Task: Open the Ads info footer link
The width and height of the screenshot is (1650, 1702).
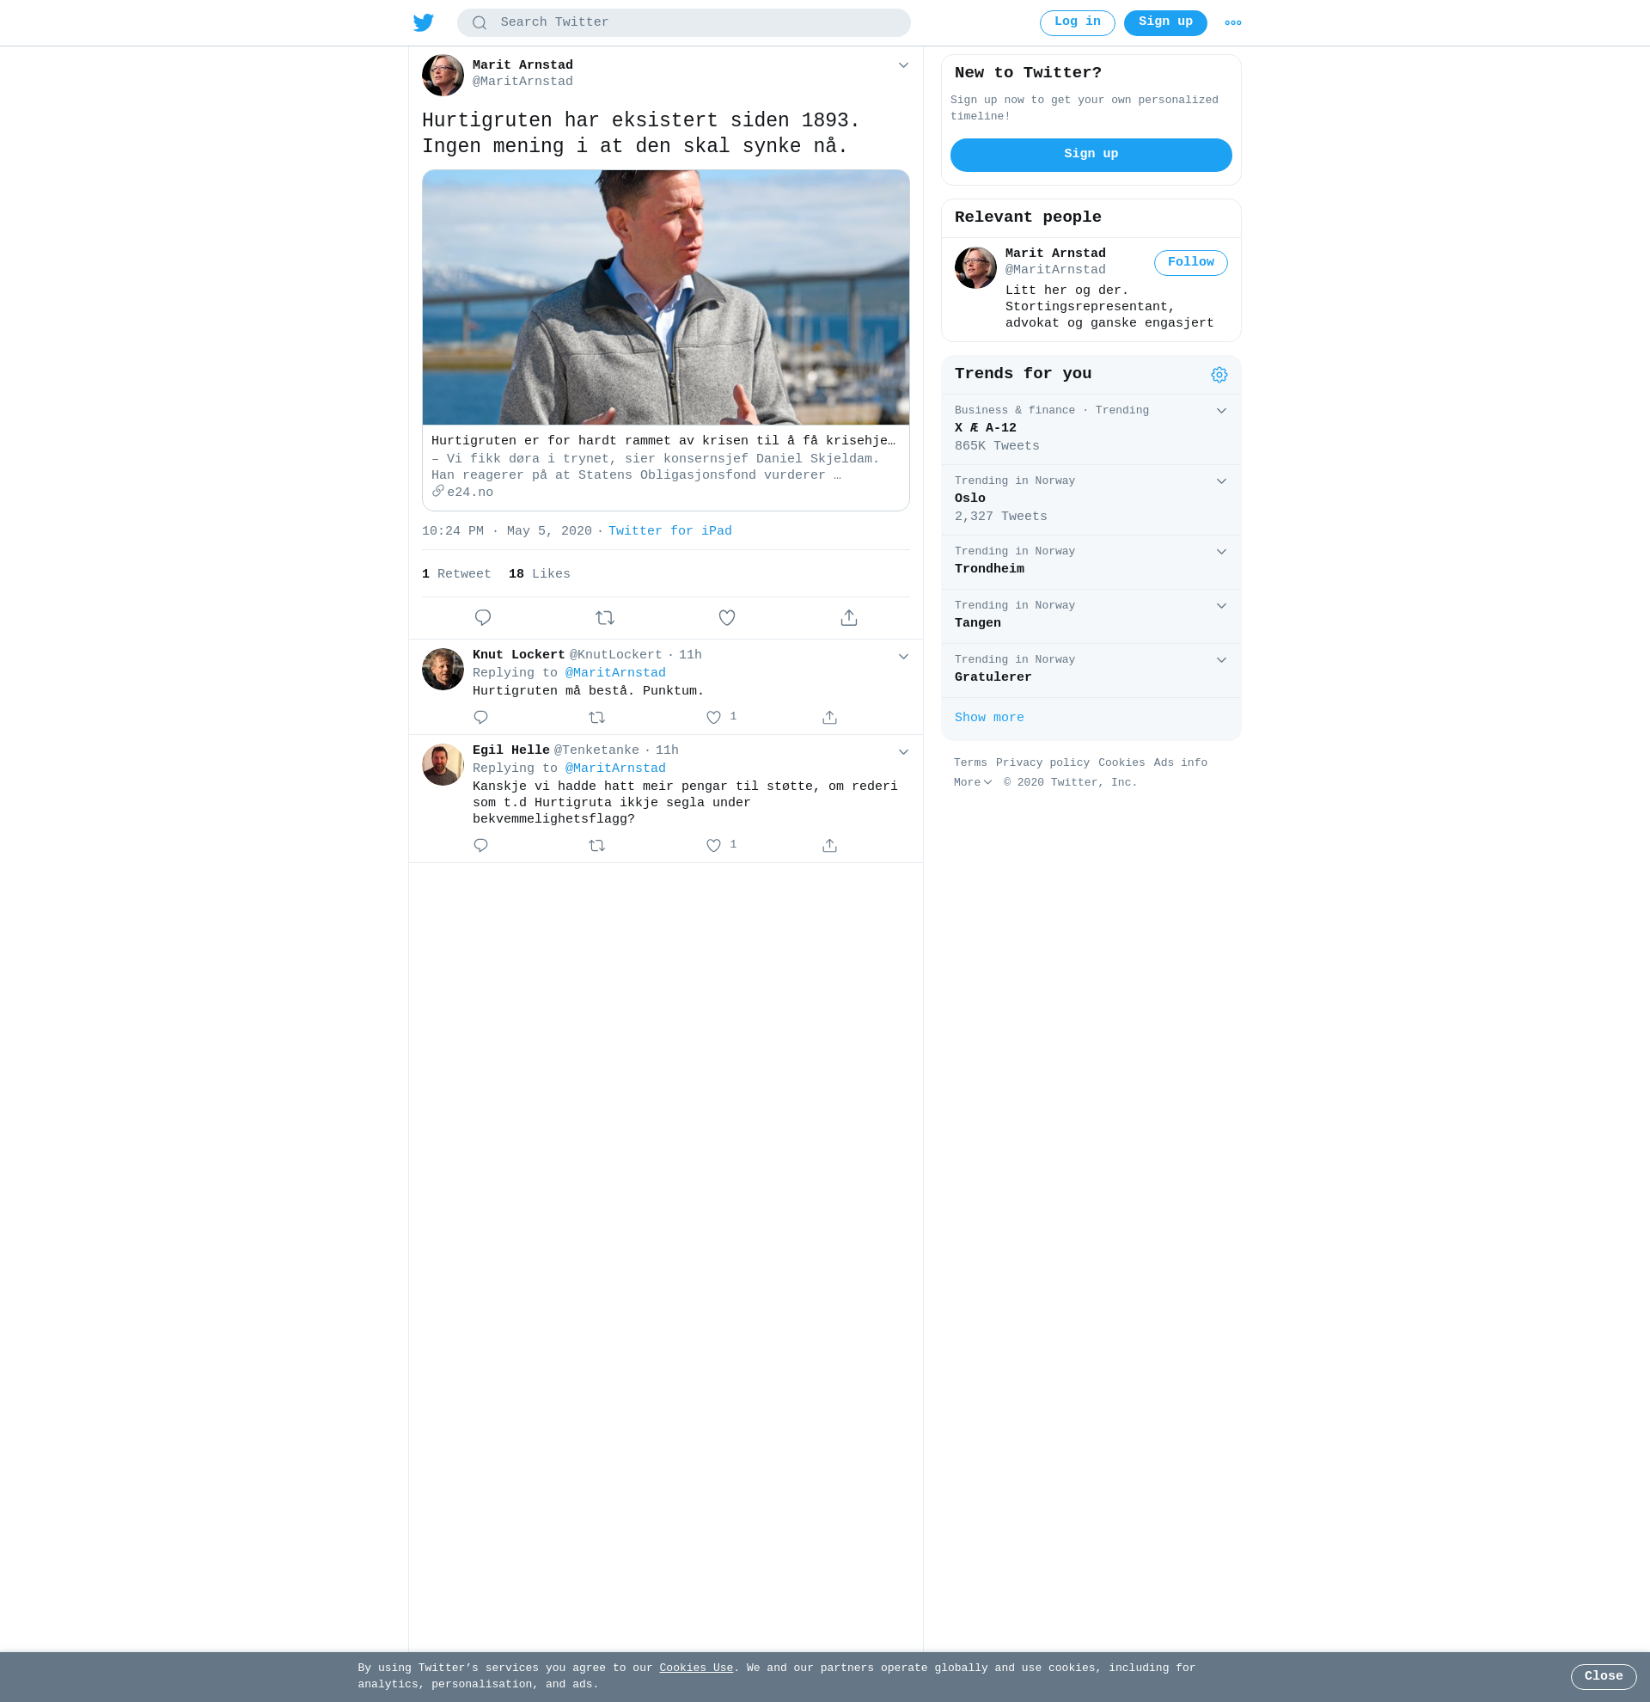Action: click(1181, 763)
